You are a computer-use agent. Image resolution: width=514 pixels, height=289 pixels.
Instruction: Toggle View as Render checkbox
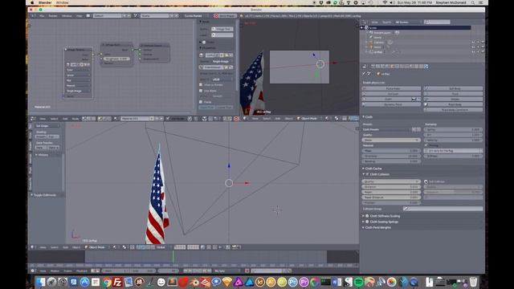click(201, 85)
